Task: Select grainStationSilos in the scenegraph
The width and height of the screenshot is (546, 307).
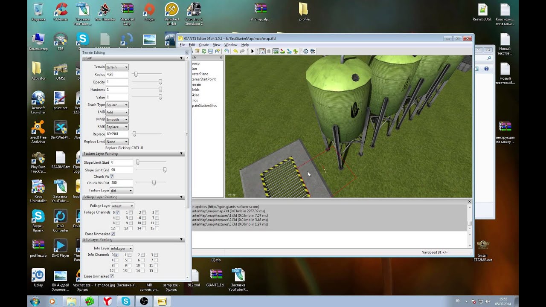Action: (x=204, y=105)
